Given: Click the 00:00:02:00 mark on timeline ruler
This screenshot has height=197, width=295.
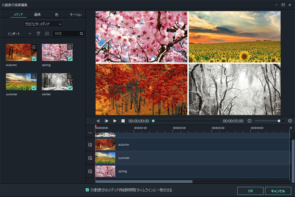Looking at the screenshot, I should click(x=179, y=128).
